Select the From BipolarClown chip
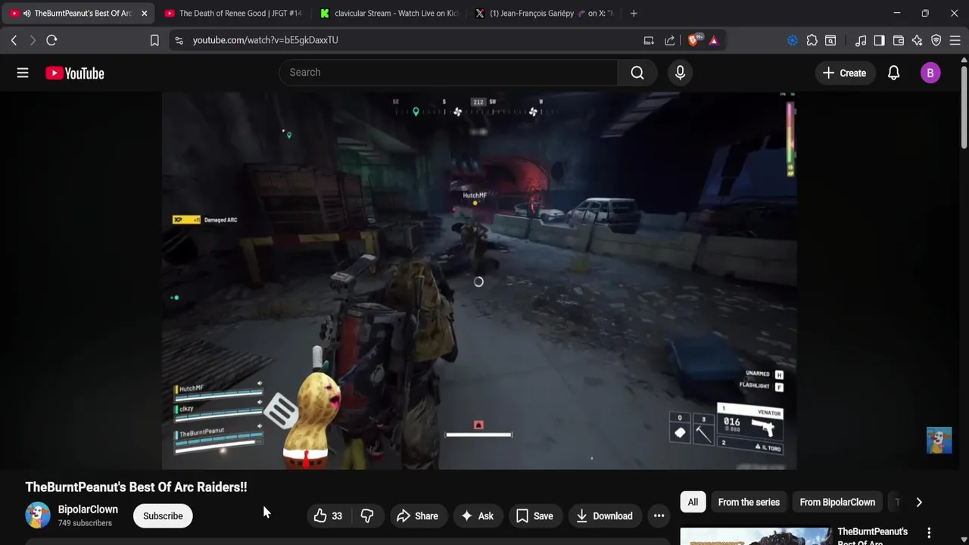This screenshot has width=969, height=545. tap(837, 502)
